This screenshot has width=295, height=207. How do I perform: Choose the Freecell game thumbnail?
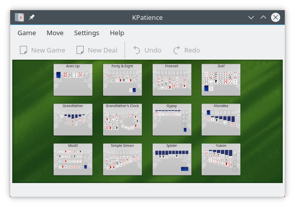pos(172,80)
